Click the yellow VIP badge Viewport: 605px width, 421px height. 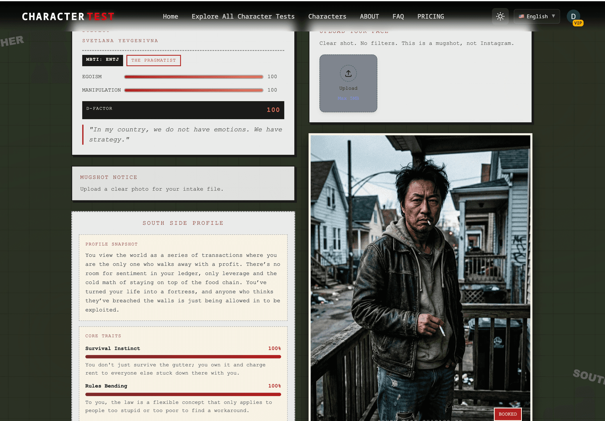click(578, 23)
